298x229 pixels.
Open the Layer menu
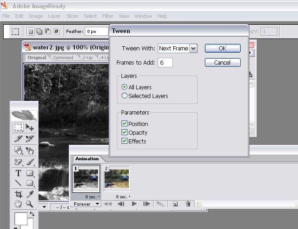54,16
